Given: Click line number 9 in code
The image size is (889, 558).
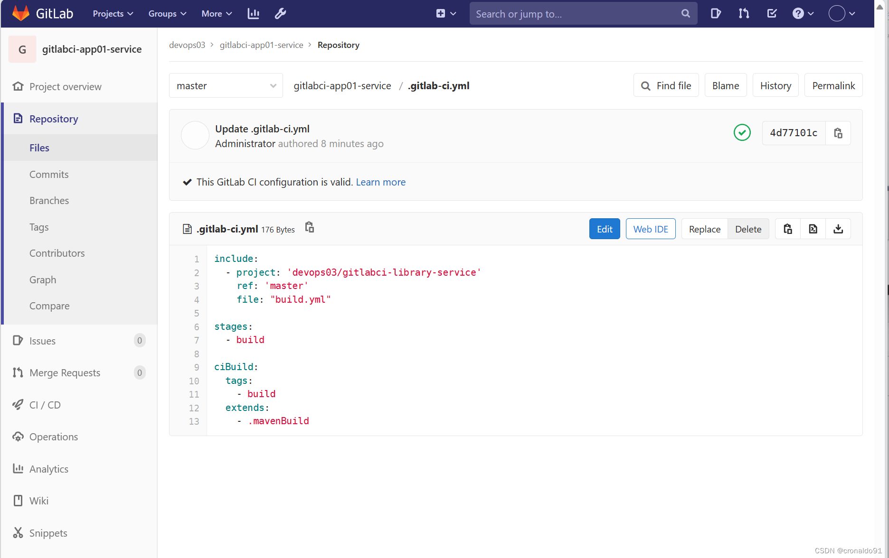Looking at the screenshot, I should coord(197,367).
